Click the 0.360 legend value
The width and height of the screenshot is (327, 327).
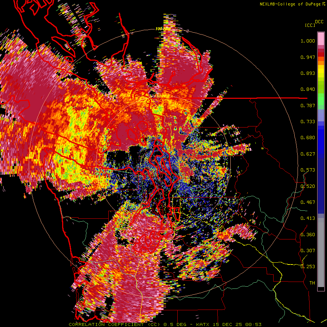click(308, 235)
